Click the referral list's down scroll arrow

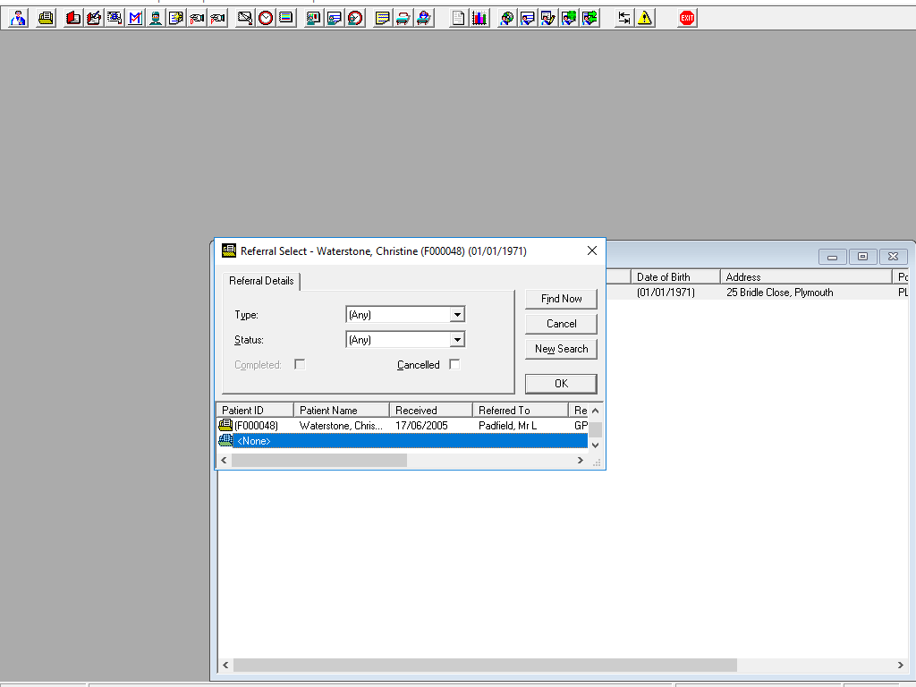pos(595,445)
